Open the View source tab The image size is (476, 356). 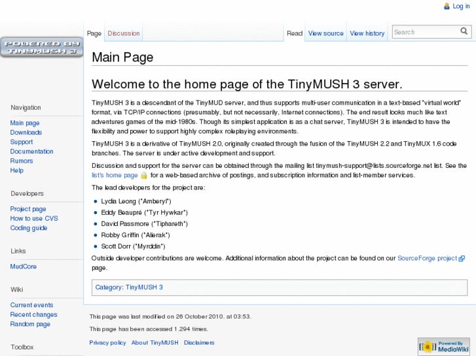[x=325, y=33]
